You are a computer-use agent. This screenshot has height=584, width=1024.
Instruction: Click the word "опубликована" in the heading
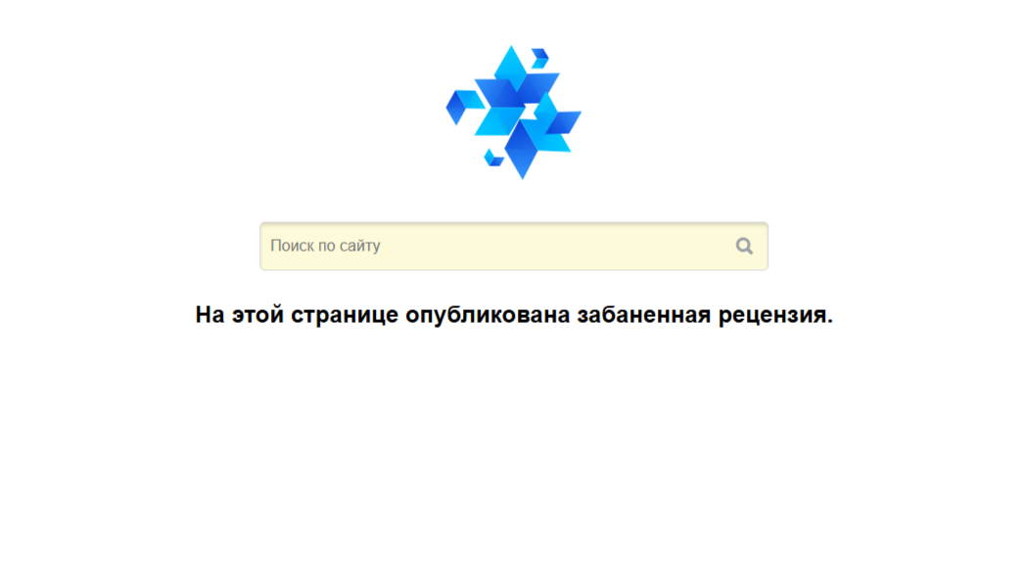[x=488, y=315]
